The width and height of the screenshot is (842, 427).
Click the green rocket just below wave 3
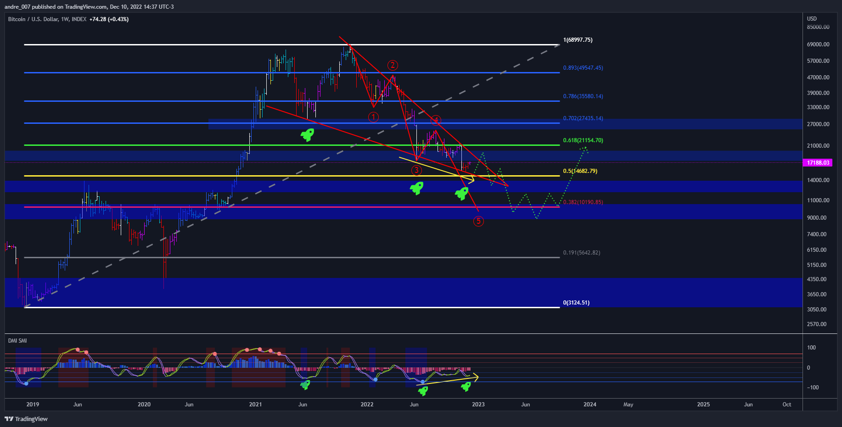point(416,188)
